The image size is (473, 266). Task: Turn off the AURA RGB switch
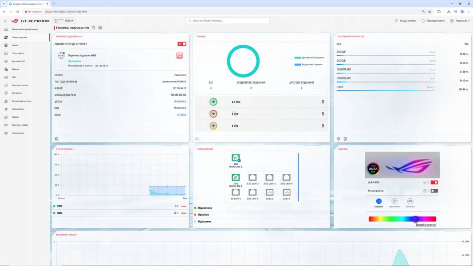(434, 182)
